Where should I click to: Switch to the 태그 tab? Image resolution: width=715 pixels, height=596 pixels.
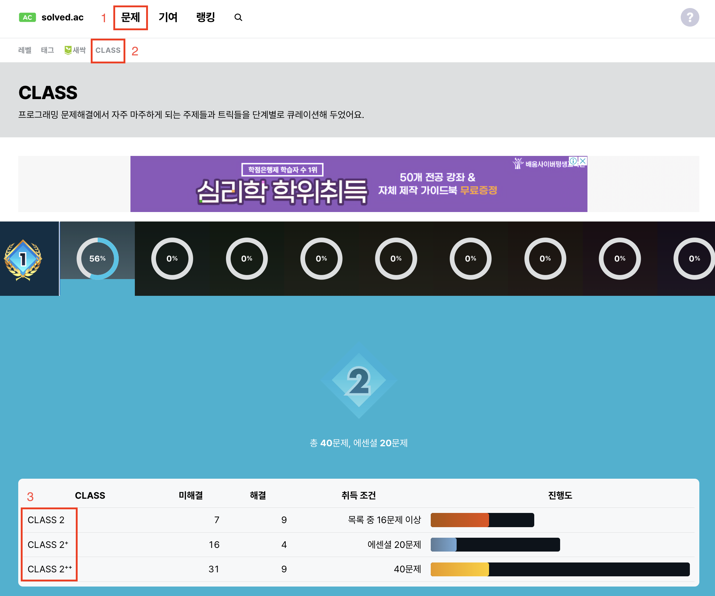pyautogui.click(x=47, y=50)
